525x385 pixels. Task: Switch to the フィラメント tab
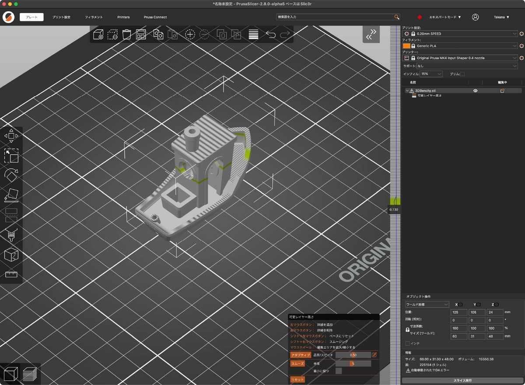tap(94, 17)
